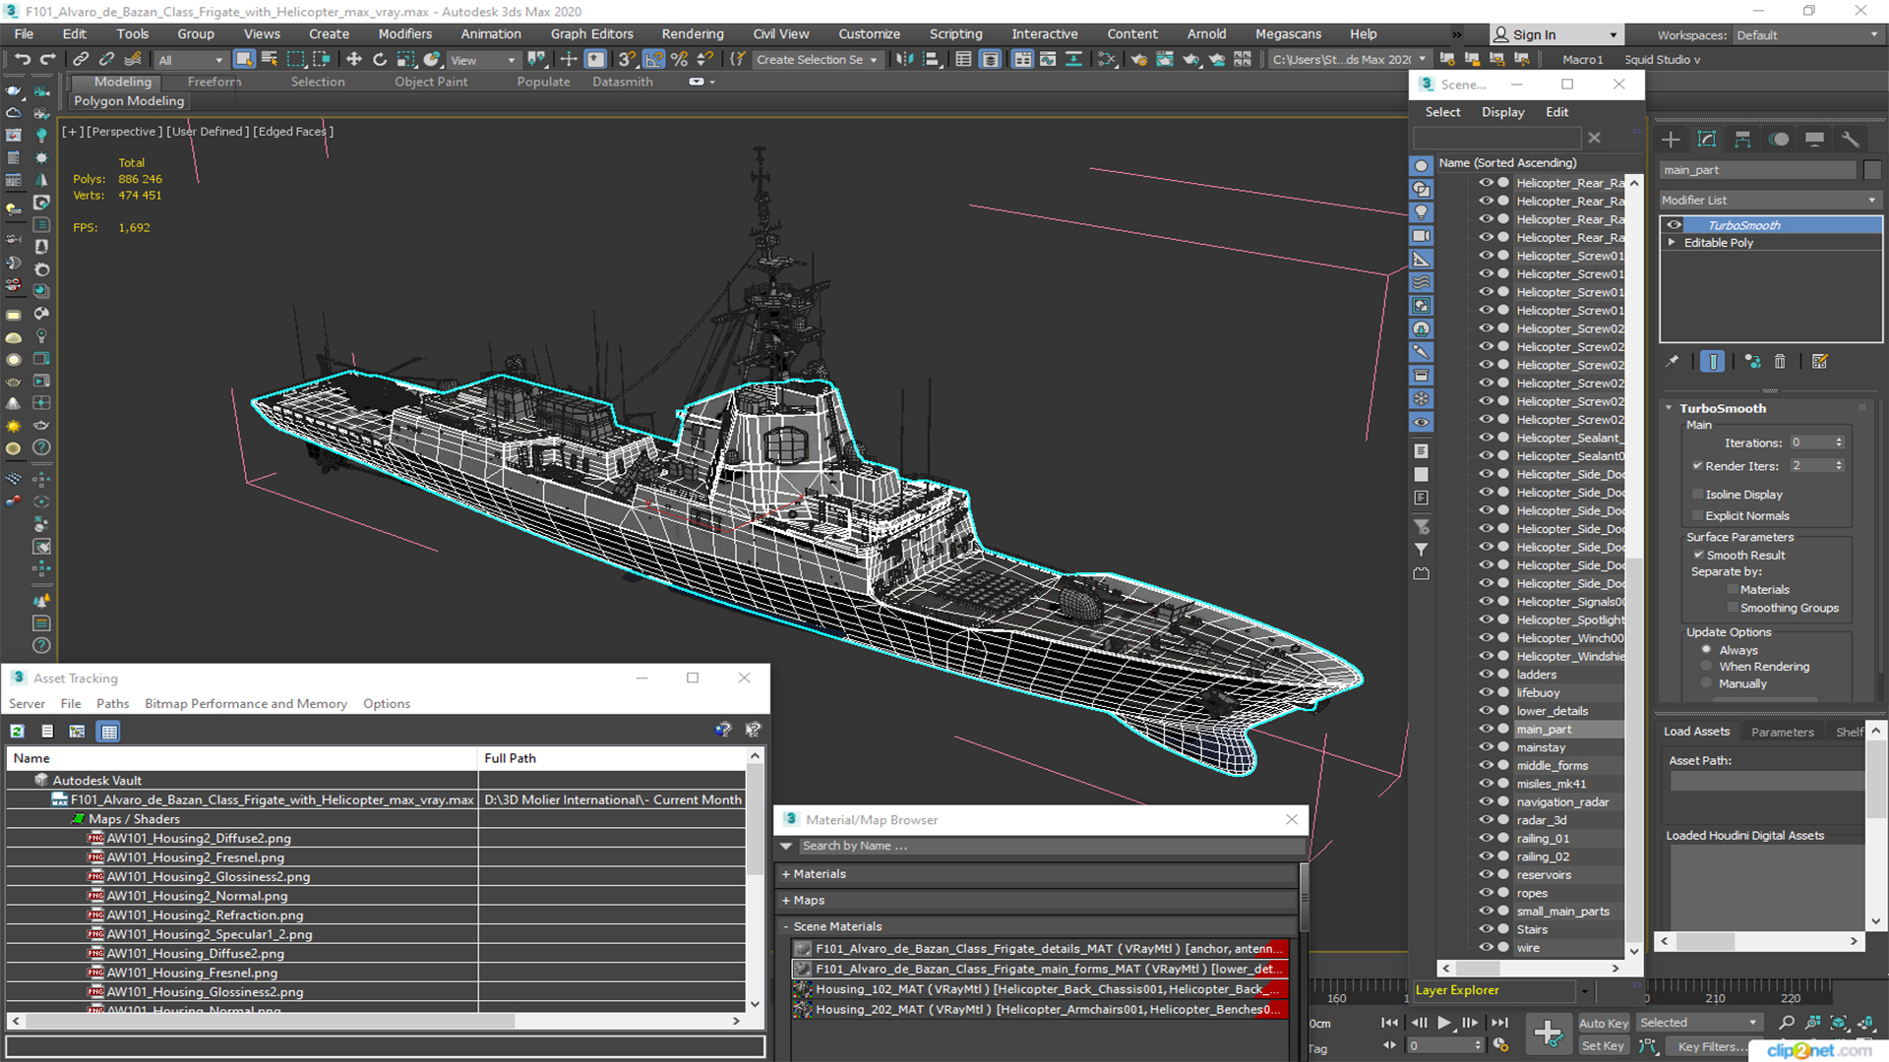Click the Sign In button
This screenshot has width=1889, height=1062.
[x=1554, y=35]
